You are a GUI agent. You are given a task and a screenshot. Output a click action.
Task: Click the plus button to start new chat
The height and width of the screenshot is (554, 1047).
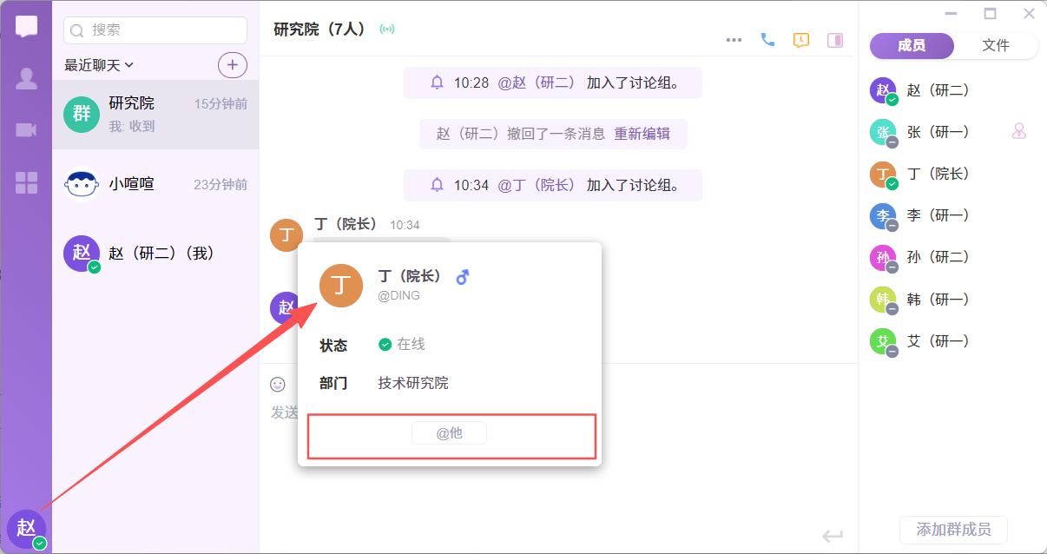(232, 64)
